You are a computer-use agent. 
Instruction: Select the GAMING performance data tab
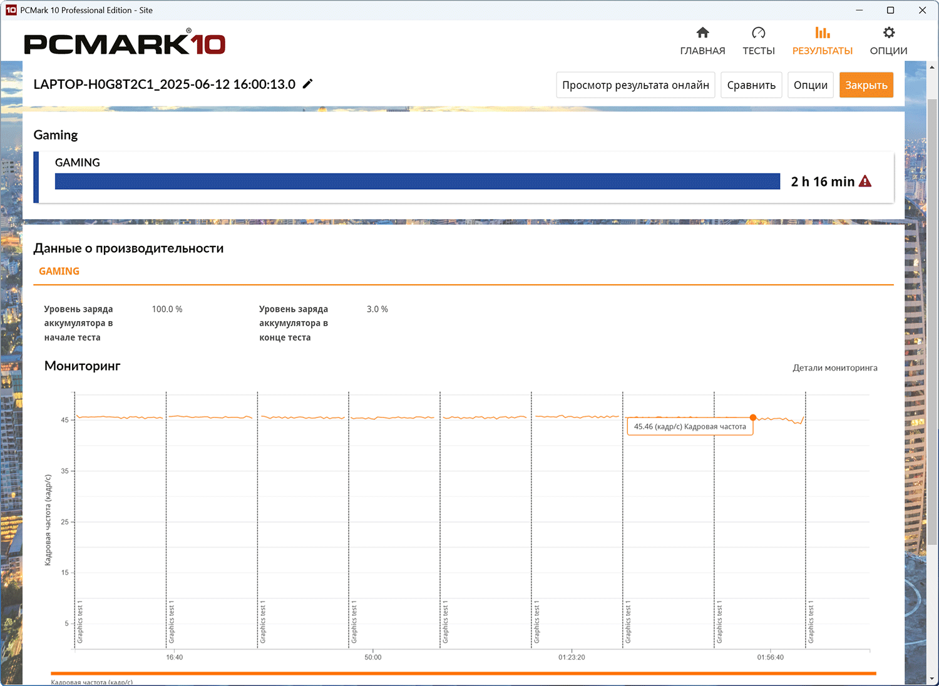pos(59,271)
